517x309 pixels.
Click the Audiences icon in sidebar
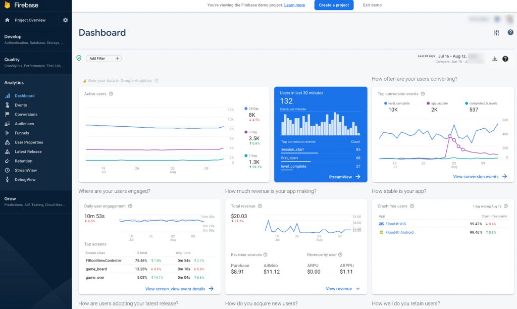pyautogui.click(x=7, y=124)
